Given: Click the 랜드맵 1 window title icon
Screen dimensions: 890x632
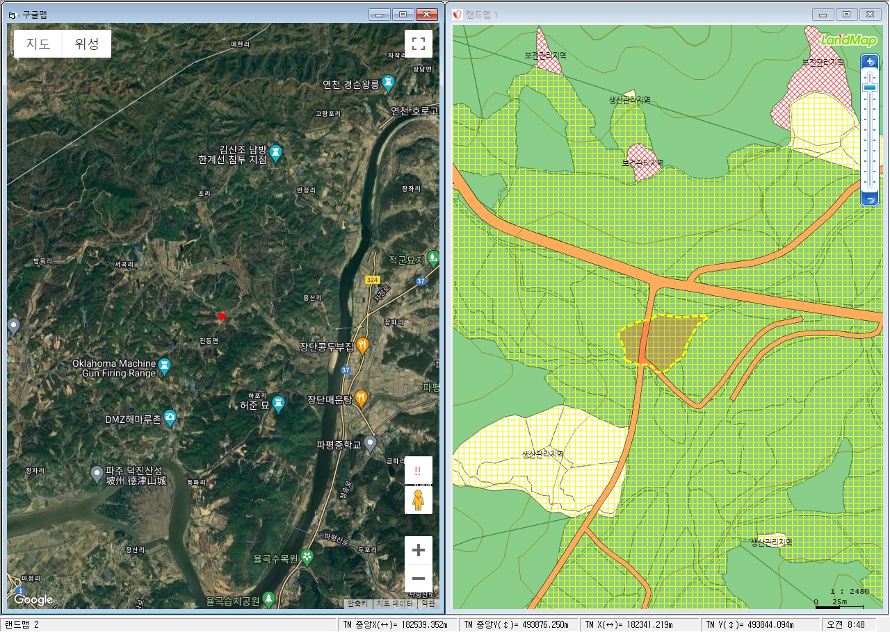Looking at the screenshot, I should coord(458,15).
